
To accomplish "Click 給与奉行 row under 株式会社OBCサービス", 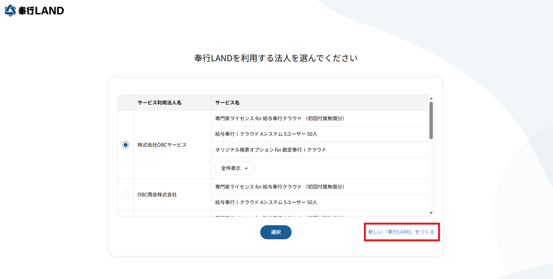I will point(320,134).
